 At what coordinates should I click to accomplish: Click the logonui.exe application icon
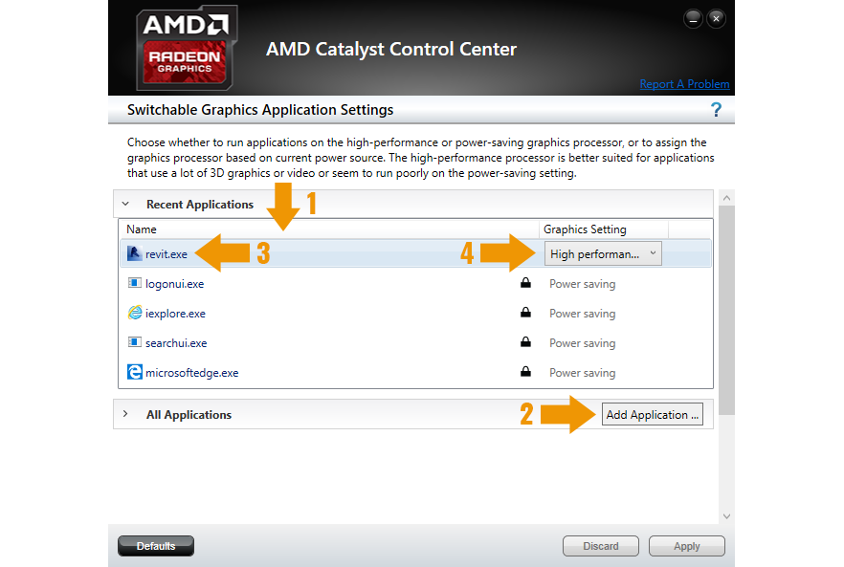click(x=134, y=283)
